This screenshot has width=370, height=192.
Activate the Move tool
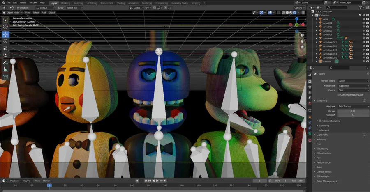point(5,34)
